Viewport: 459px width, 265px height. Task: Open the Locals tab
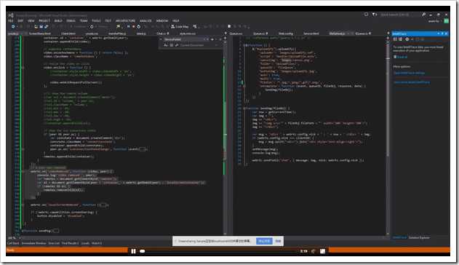[85, 243]
